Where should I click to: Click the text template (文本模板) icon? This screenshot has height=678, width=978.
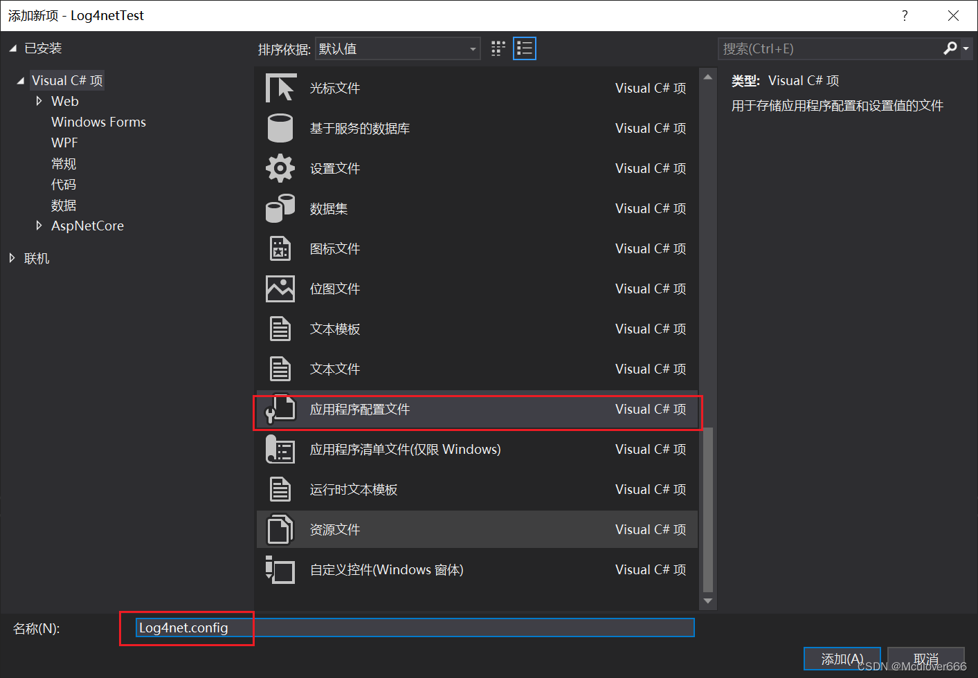tap(280, 329)
